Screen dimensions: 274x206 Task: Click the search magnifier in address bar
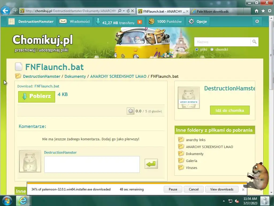pos(120,11)
